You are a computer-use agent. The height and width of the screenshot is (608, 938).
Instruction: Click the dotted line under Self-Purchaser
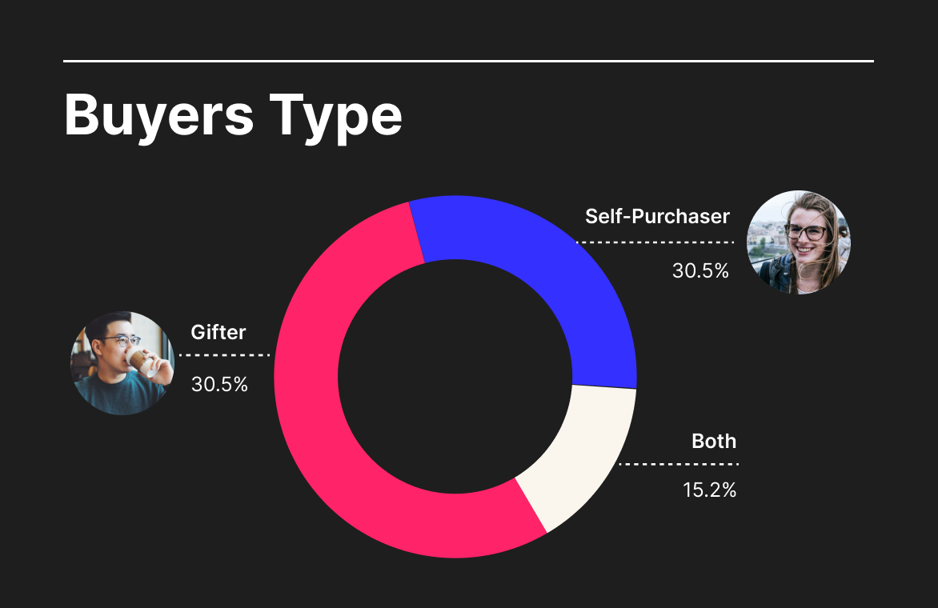tap(655, 242)
